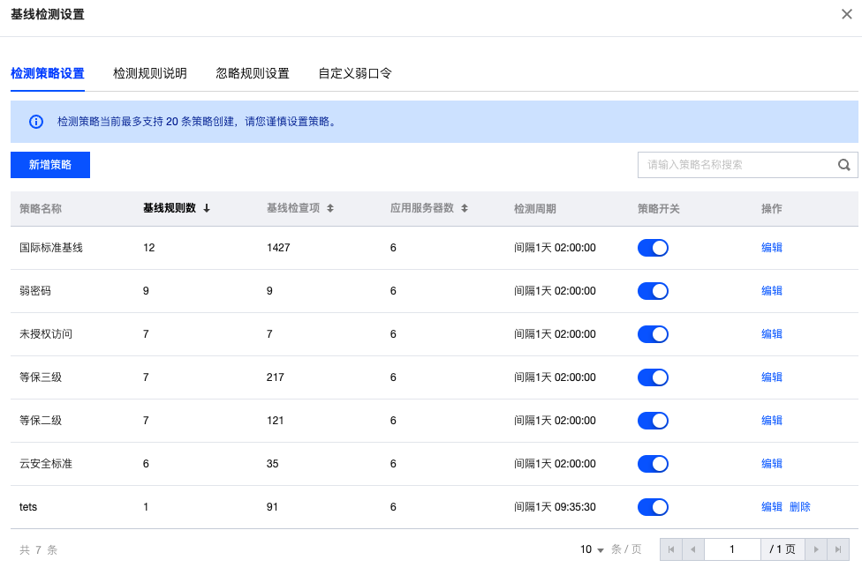Viewport: 862px width, 575px height.
Task: Click the 1427 check items value
Action: (x=278, y=248)
